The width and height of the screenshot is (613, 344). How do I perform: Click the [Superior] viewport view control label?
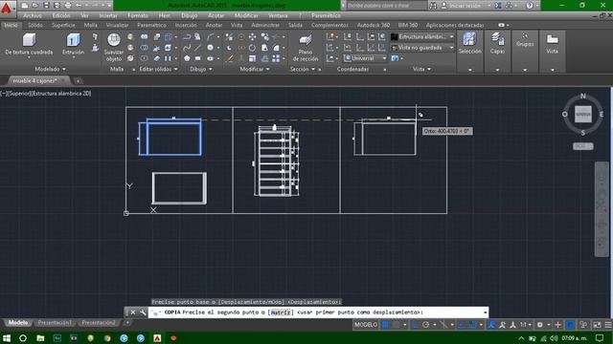(x=19, y=94)
